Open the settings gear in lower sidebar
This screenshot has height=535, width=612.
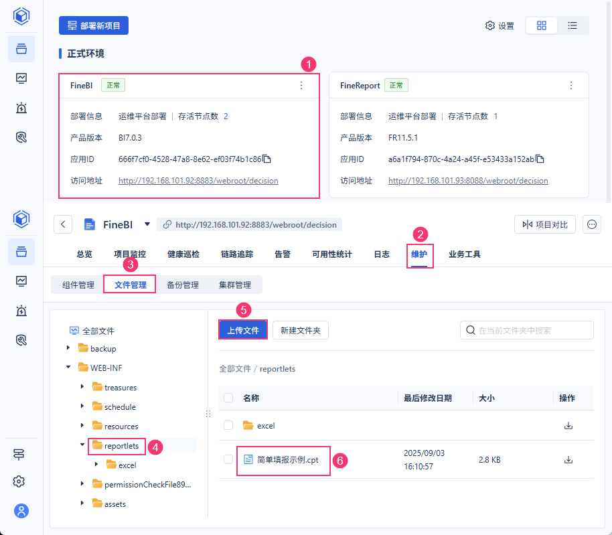[19, 481]
